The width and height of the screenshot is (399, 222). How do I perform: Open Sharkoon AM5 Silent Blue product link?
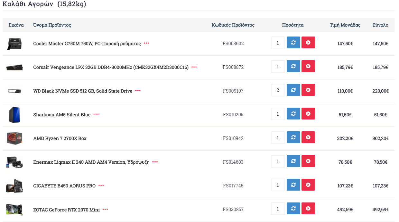(62, 115)
